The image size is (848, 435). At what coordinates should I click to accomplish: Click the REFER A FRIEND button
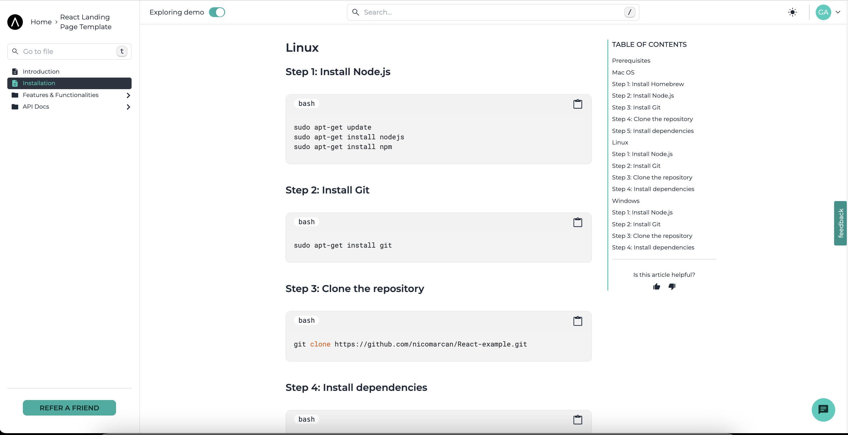point(69,408)
